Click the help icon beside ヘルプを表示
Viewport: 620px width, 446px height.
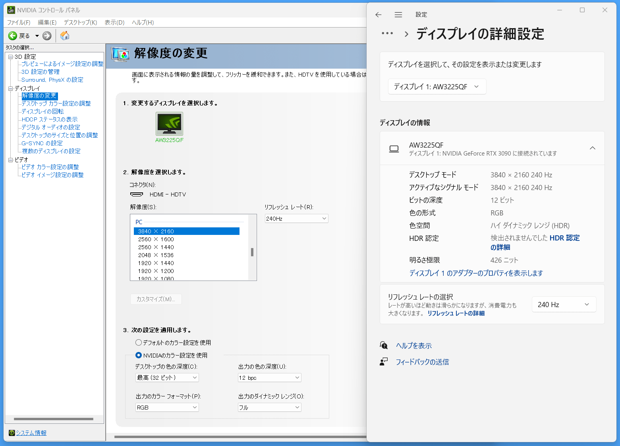coord(384,346)
